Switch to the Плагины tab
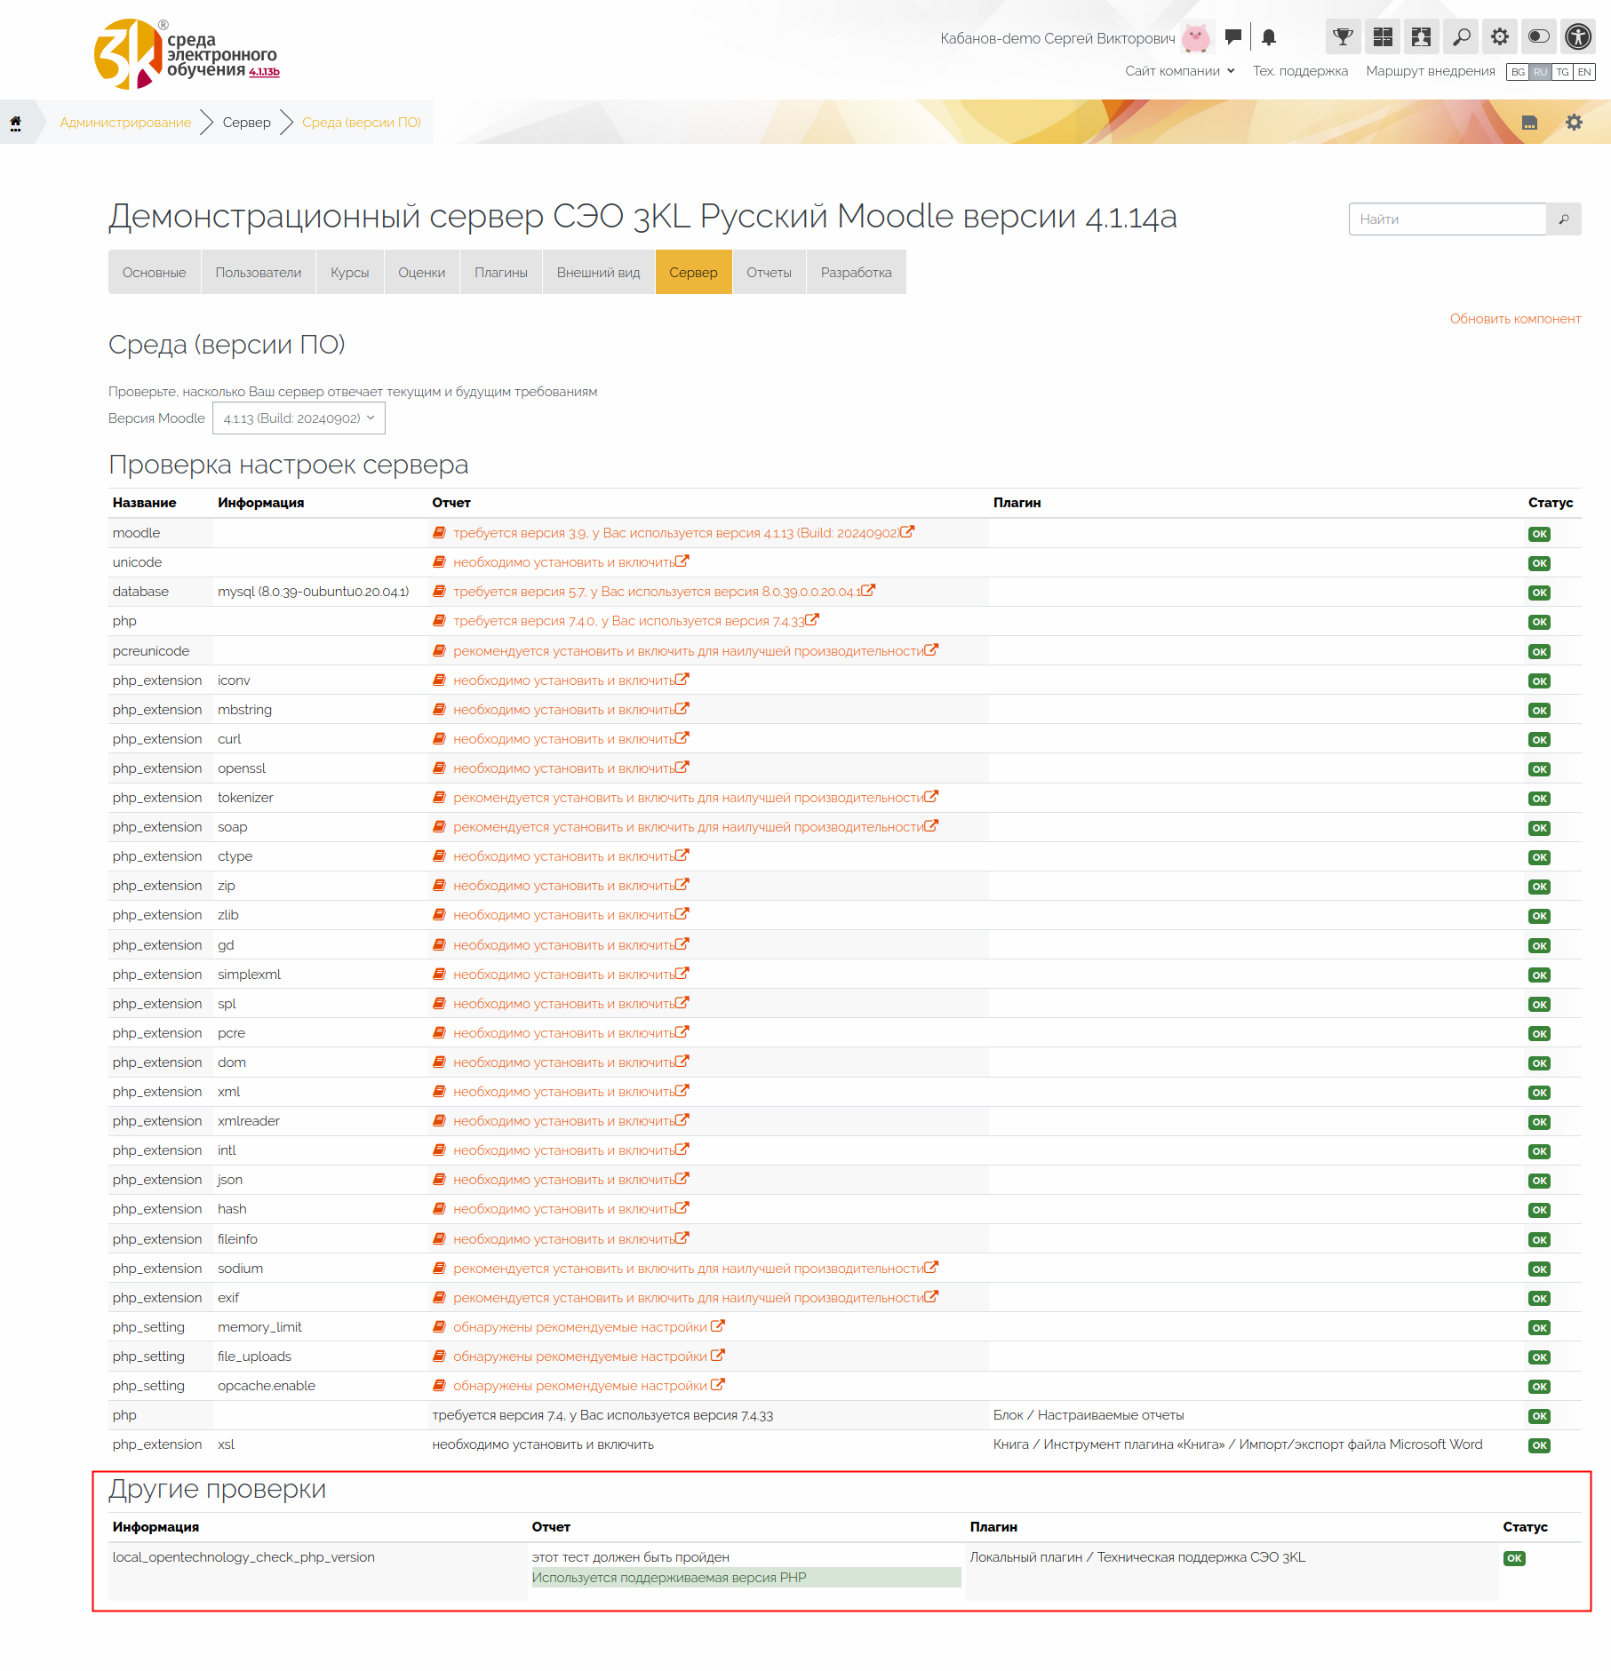The image size is (1611, 1671). [x=501, y=273]
